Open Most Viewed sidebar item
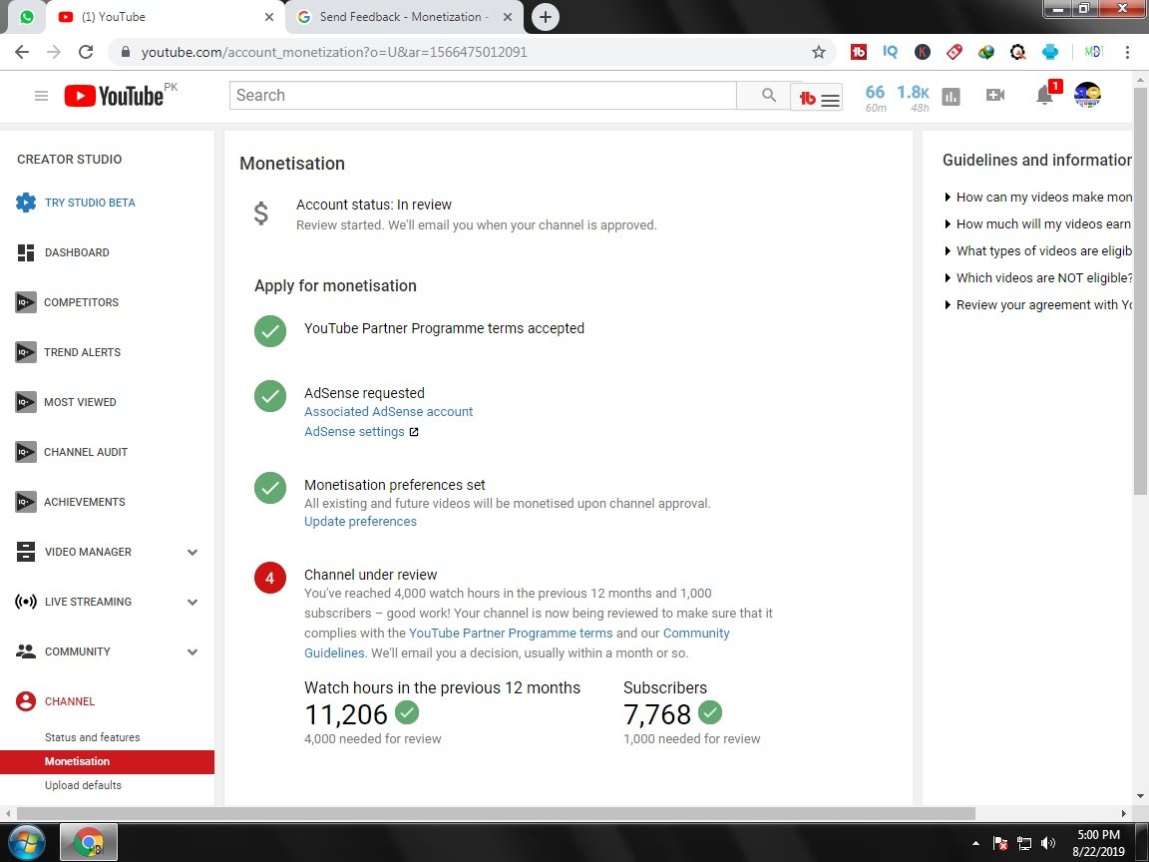 coord(66,402)
